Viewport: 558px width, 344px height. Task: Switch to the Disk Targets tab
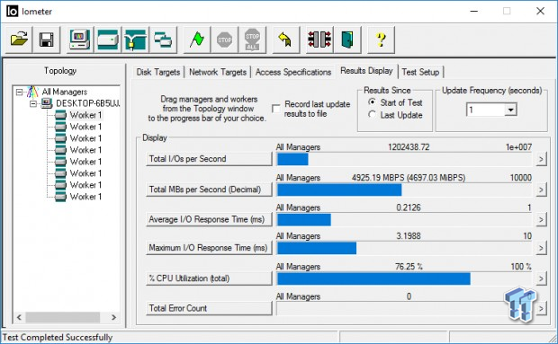pos(158,72)
